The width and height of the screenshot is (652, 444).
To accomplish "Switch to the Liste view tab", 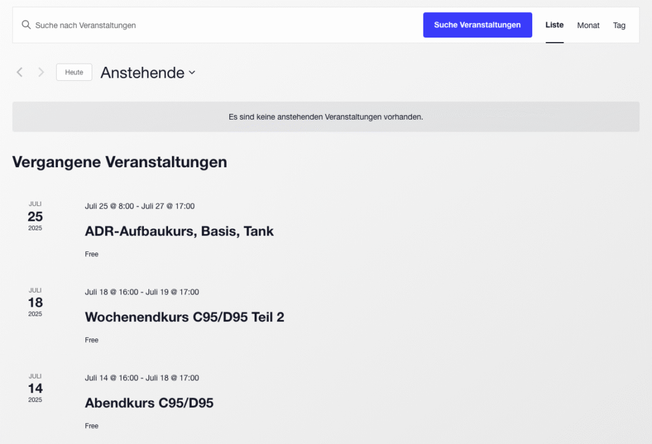I will [554, 25].
